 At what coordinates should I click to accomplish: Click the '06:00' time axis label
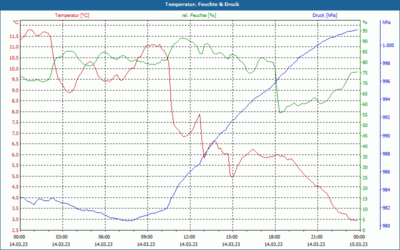point(103,236)
